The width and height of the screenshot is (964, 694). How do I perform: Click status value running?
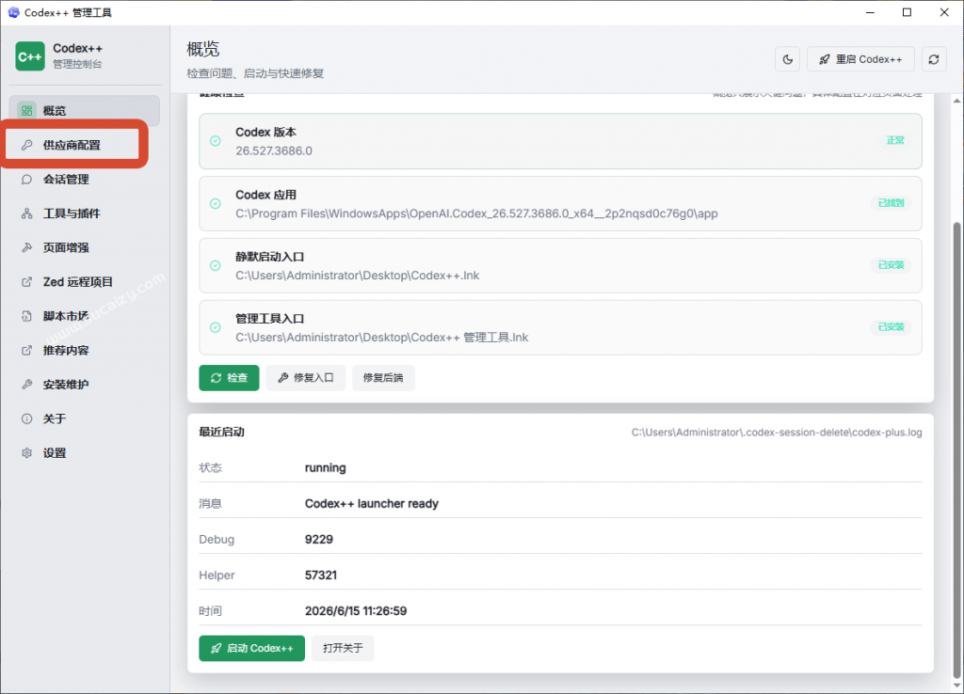pyautogui.click(x=325, y=468)
